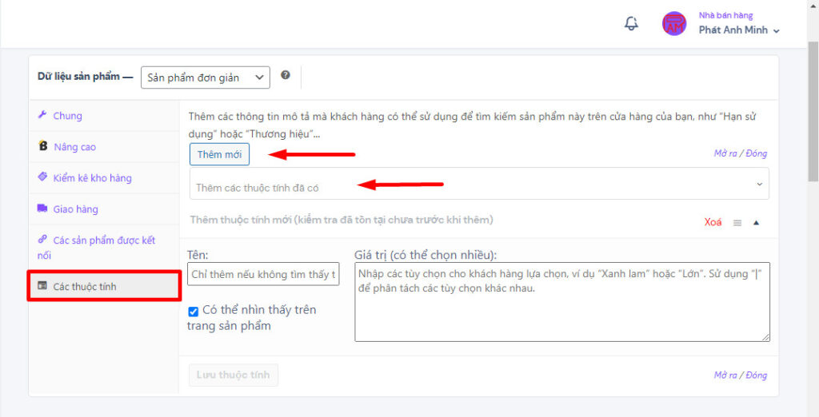
Task: Toggle Có thể nhìn thấy trên trang sản phẩm
Action: (x=194, y=312)
